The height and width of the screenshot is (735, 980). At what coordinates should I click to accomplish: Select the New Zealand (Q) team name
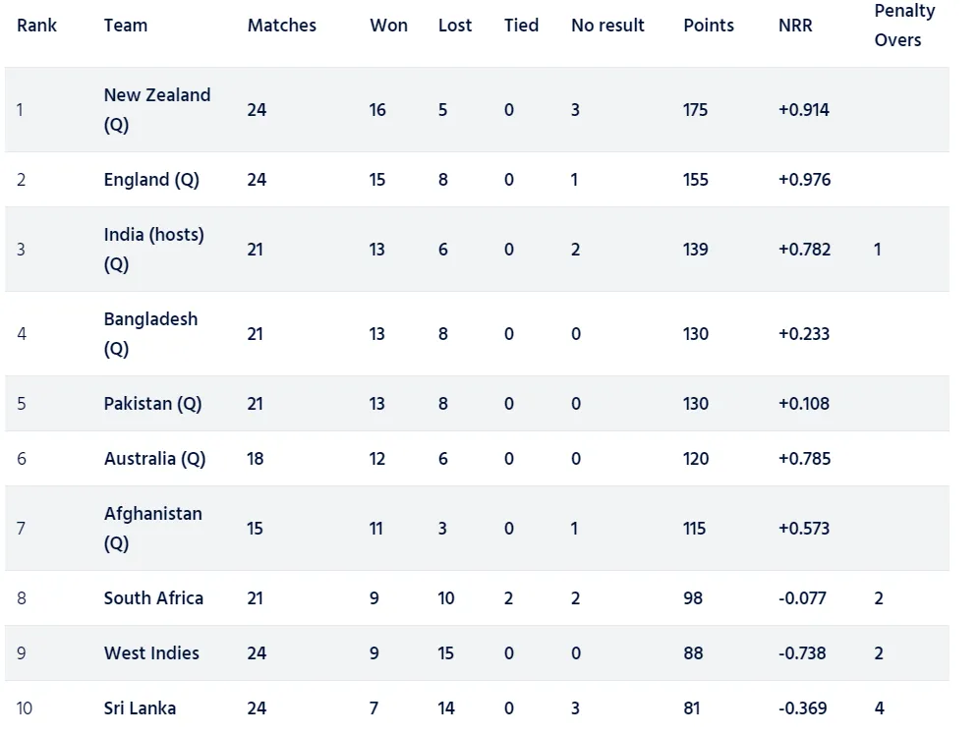point(157,110)
